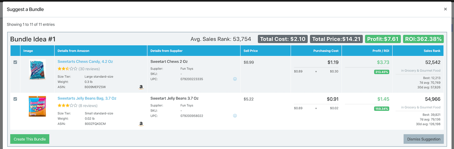Close the Suggest a Bundle dialog
This screenshot has height=149, width=454.
445,9
